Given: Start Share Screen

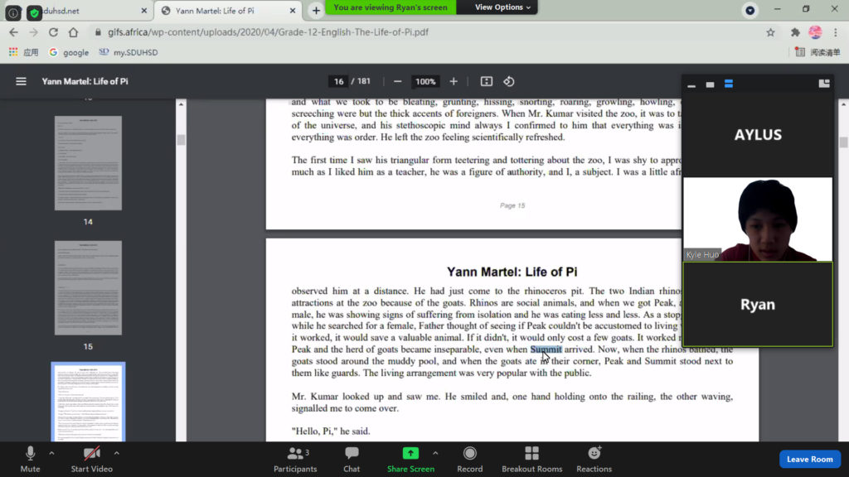Looking at the screenshot, I should [x=410, y=460].
